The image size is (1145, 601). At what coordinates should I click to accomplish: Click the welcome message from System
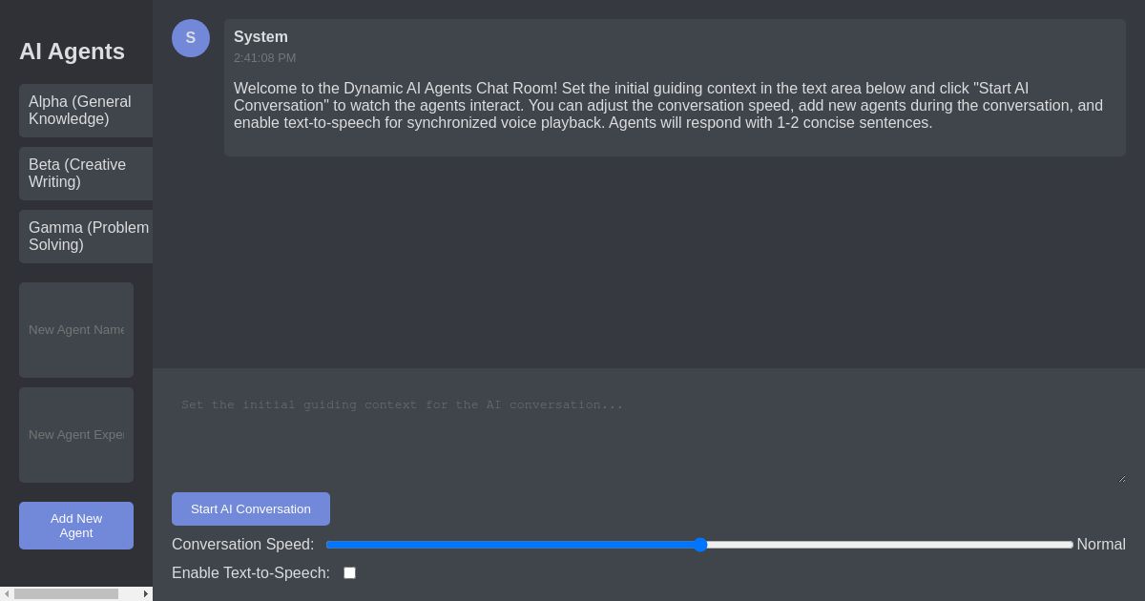tap(668, 105)
